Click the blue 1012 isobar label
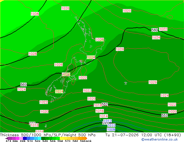The image size is (184, 142). click(108, 121)
